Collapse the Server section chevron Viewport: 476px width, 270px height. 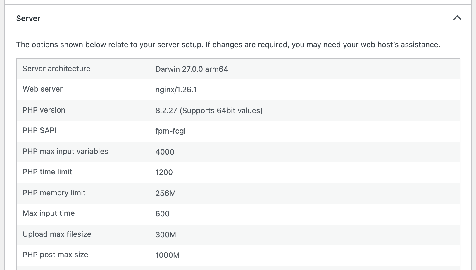pyautogui.click(x=457, y=18)
